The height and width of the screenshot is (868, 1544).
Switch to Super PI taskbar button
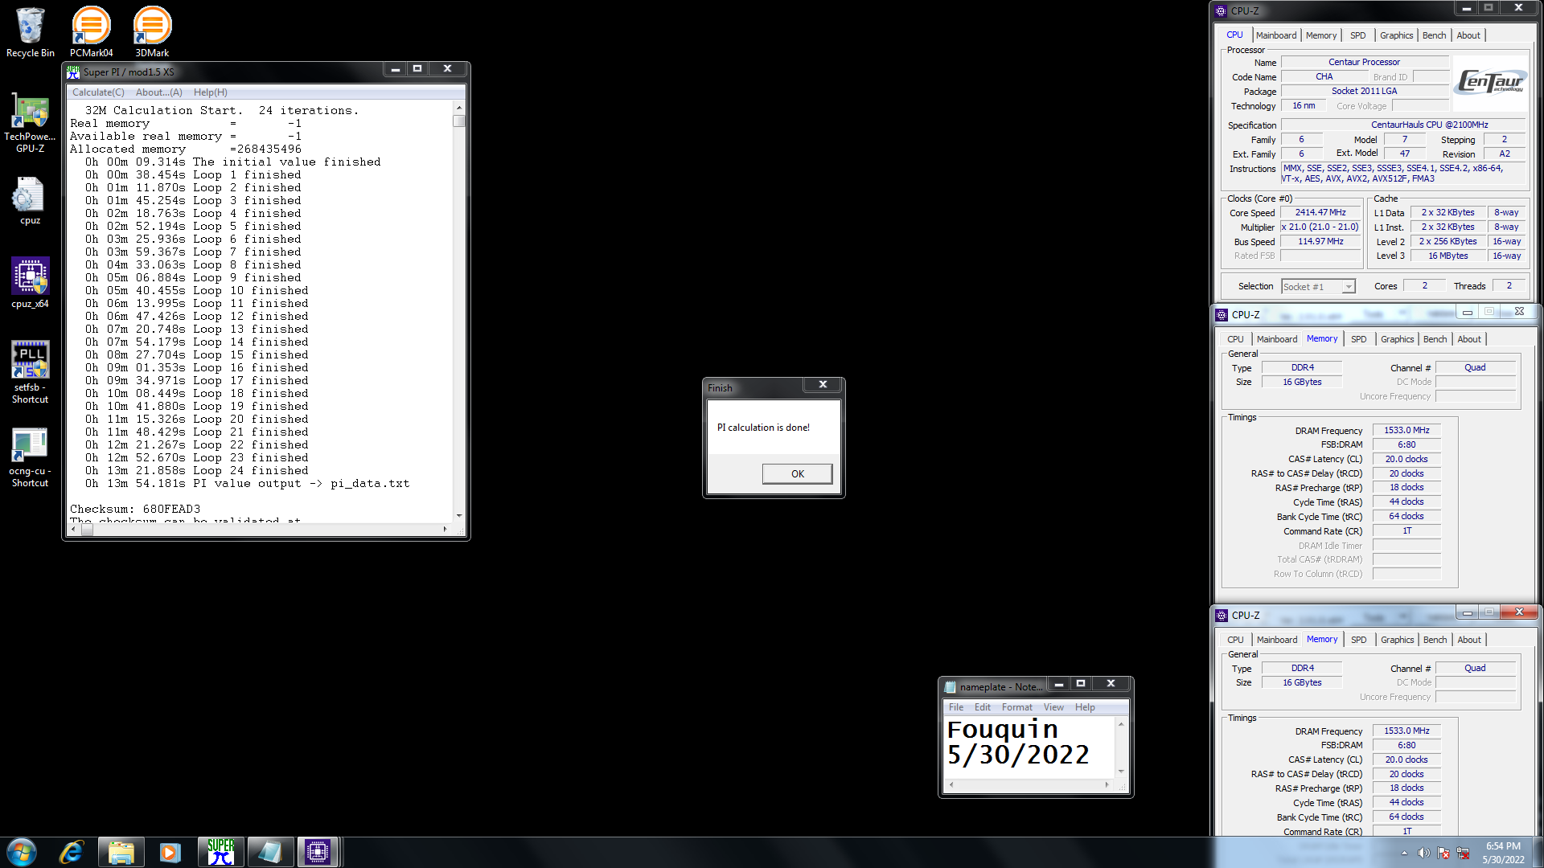coord(220,852)
